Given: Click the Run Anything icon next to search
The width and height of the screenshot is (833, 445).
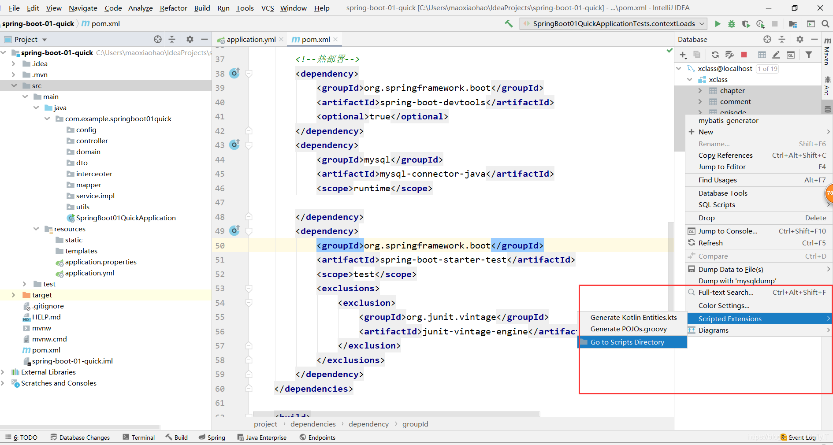Looking at the screenshot, I should pos(811,24).
